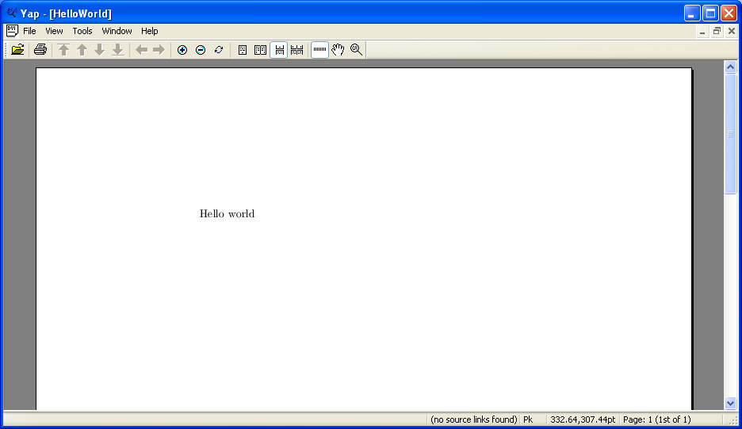Navigate forward with right arrow
The height and width of the screenshot is (429, 742).
pos(159,50)
